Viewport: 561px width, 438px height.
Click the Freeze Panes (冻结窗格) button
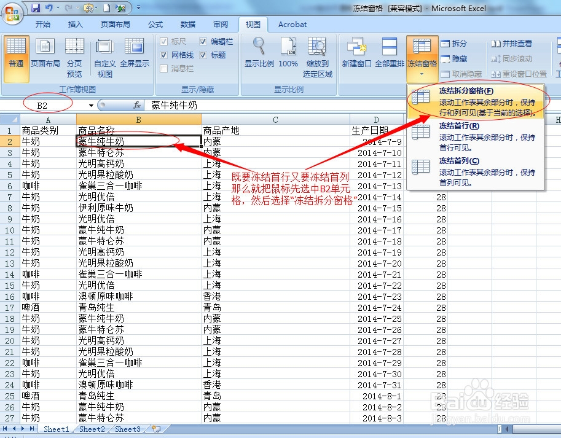point(422,58)
